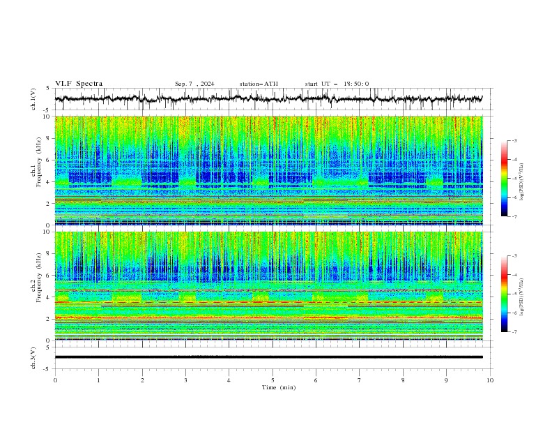Viewport: 552px width, 427px height.
Task: Click the 'start UT = 18:50:0' text
Action: (337, 84)
